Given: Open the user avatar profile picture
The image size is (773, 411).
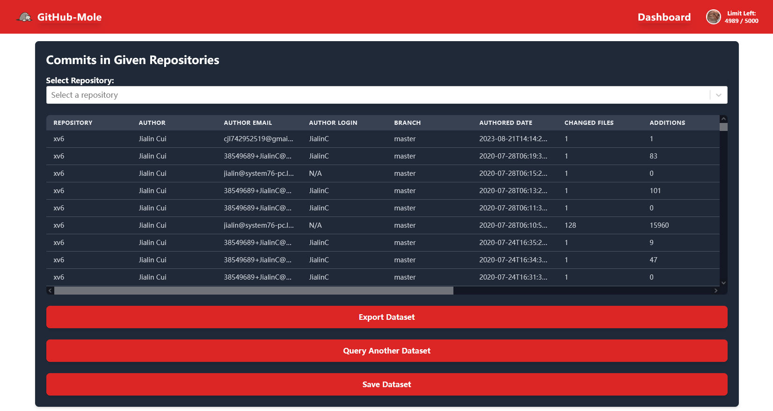Looking at the screenshot, I should click(x=713, y=17).
